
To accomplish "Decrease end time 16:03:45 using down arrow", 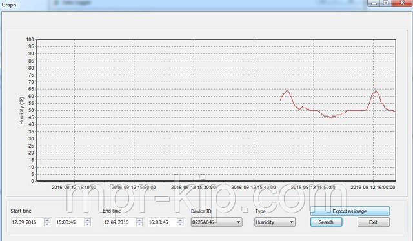I will 180,224.
